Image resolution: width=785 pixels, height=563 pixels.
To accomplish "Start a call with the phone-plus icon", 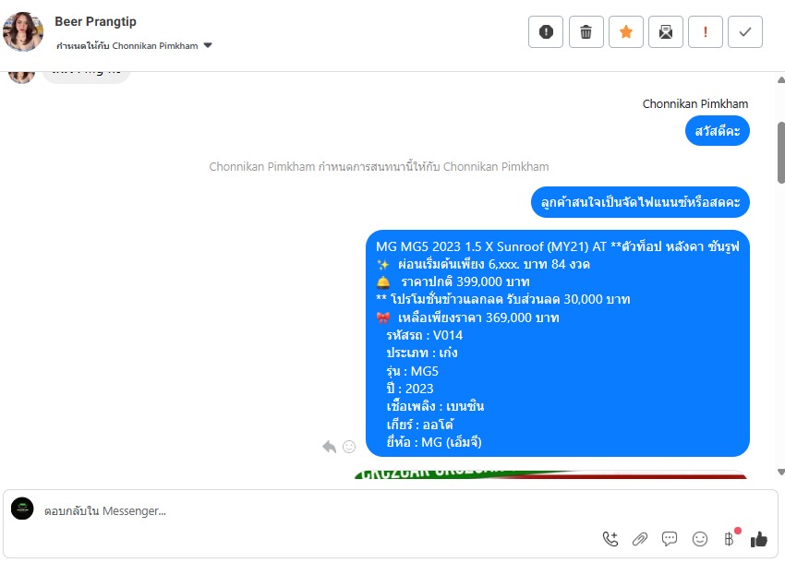I will (610, 539).
